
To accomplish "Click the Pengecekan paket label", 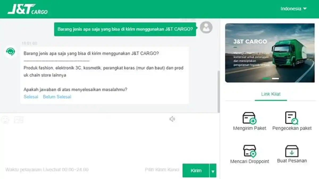I will tap(292, 128).
